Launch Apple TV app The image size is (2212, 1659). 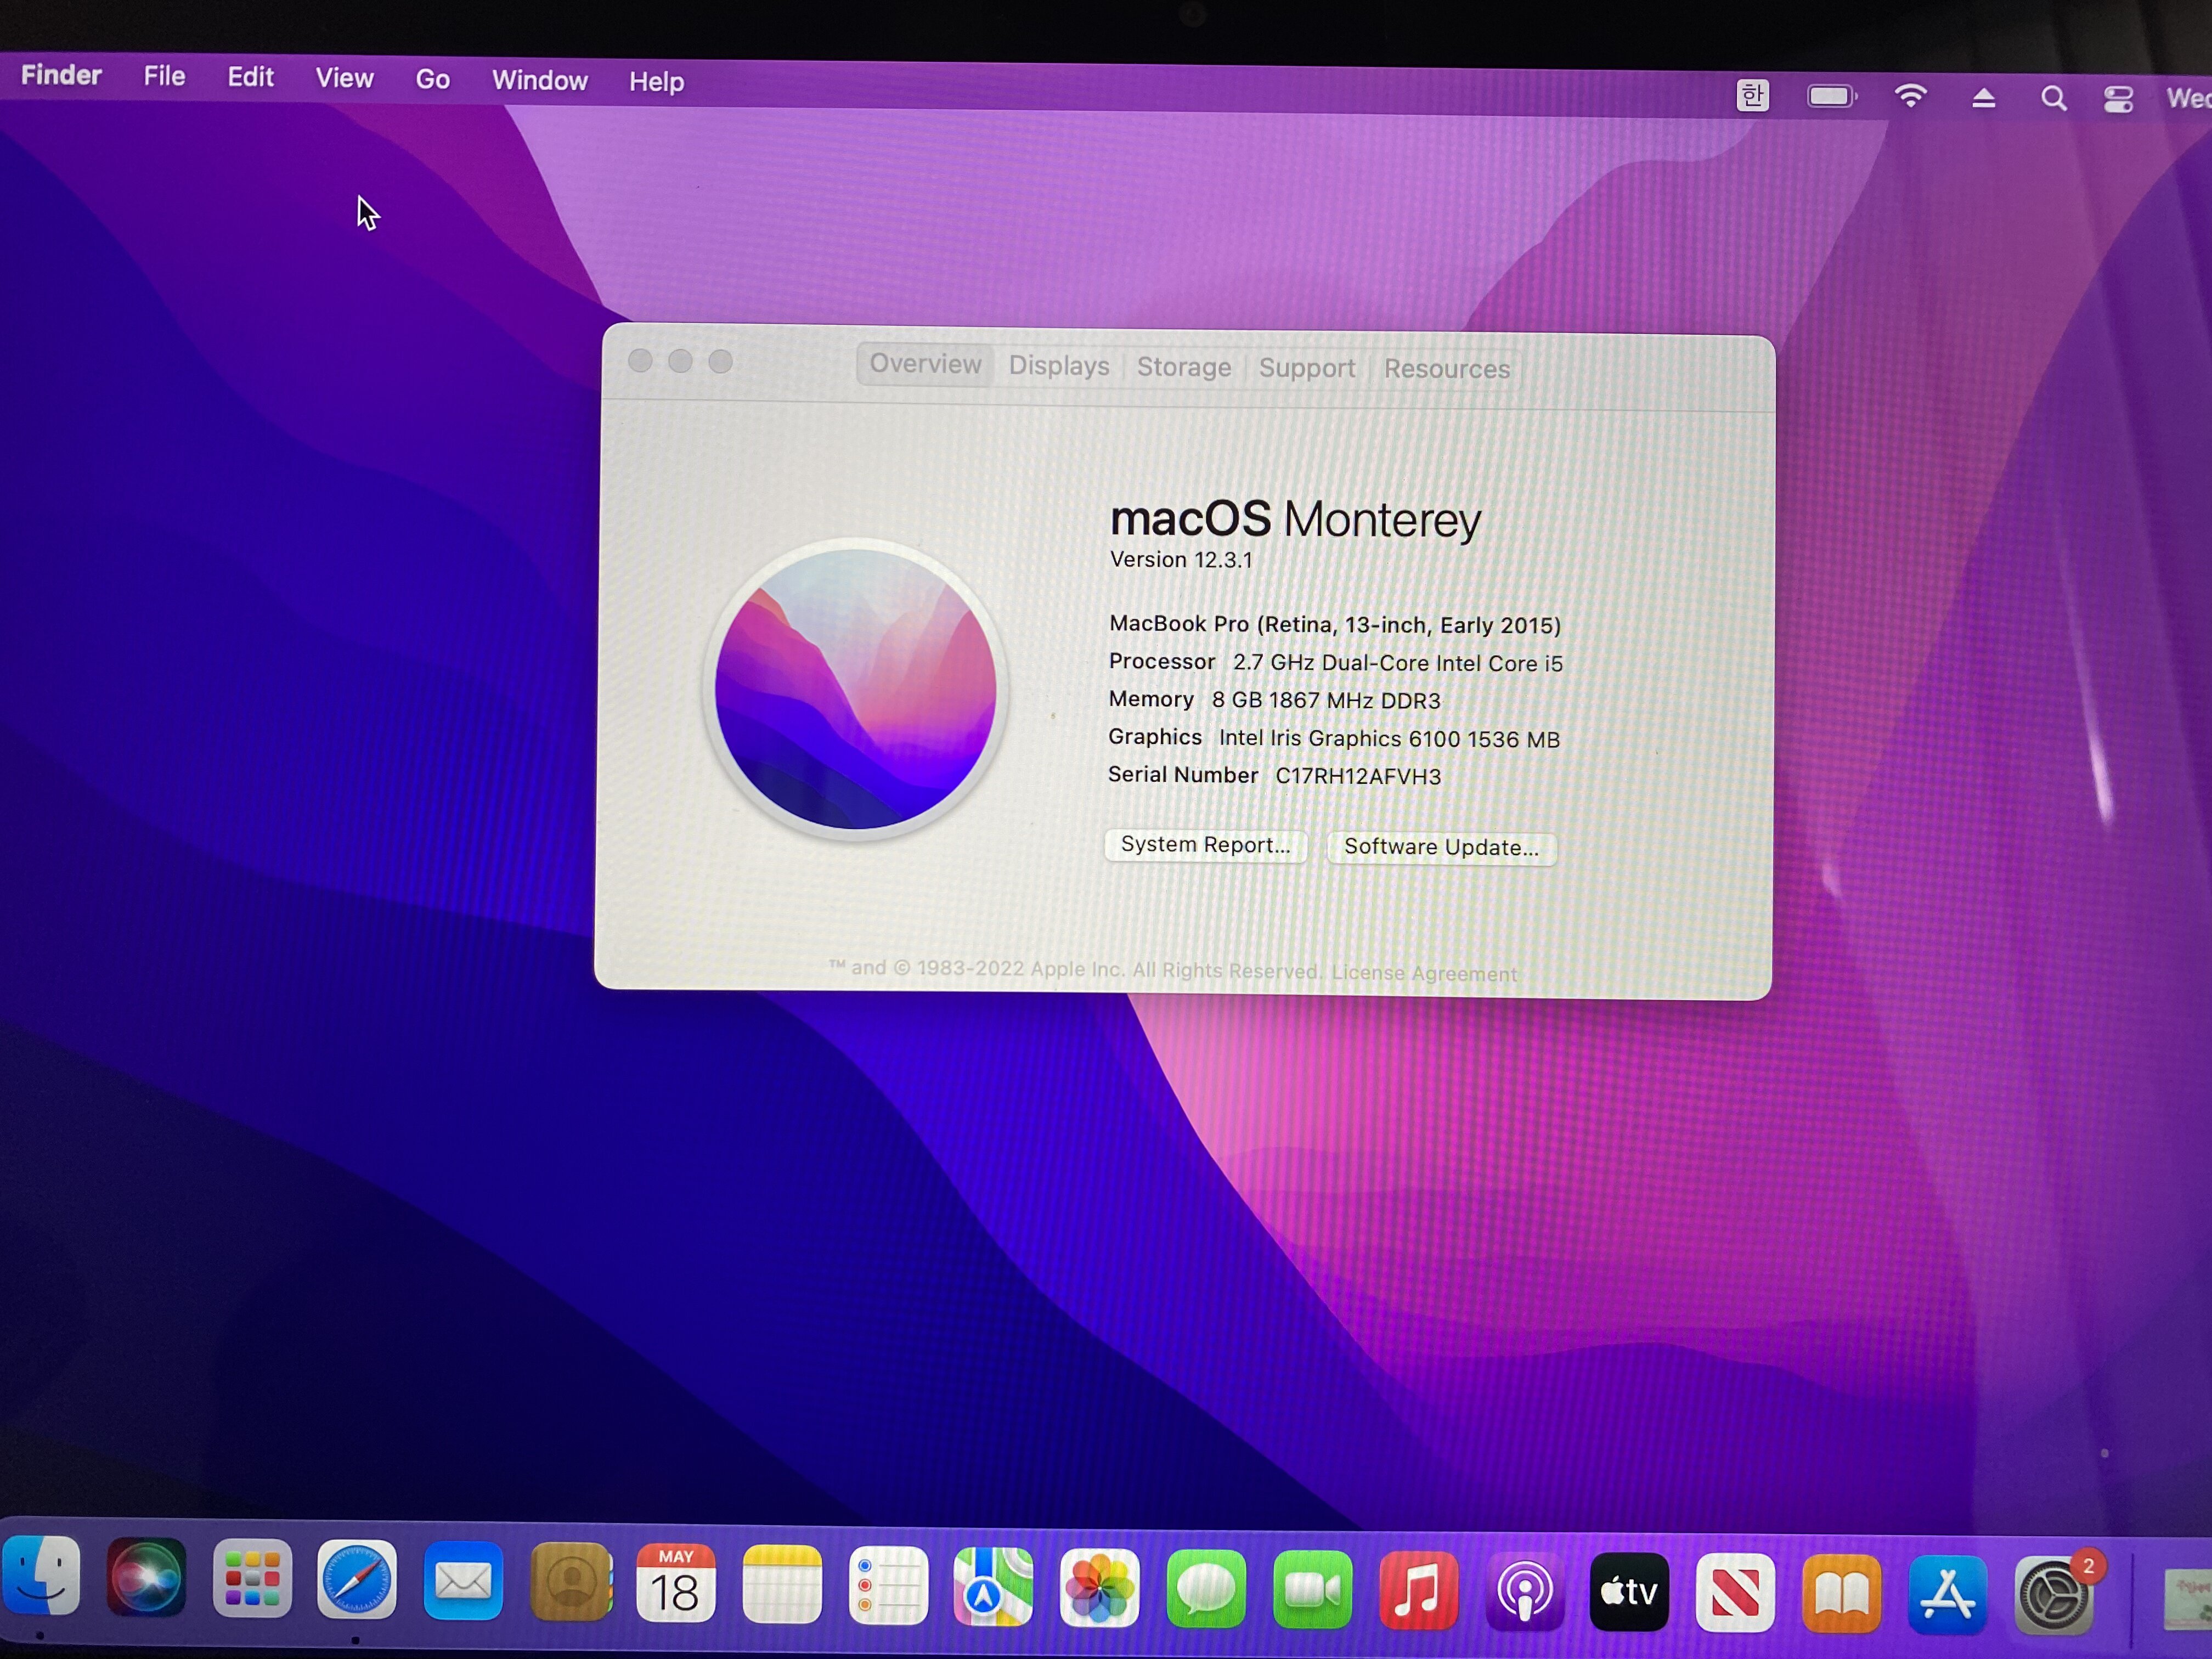click(x=1629, y=1593)
